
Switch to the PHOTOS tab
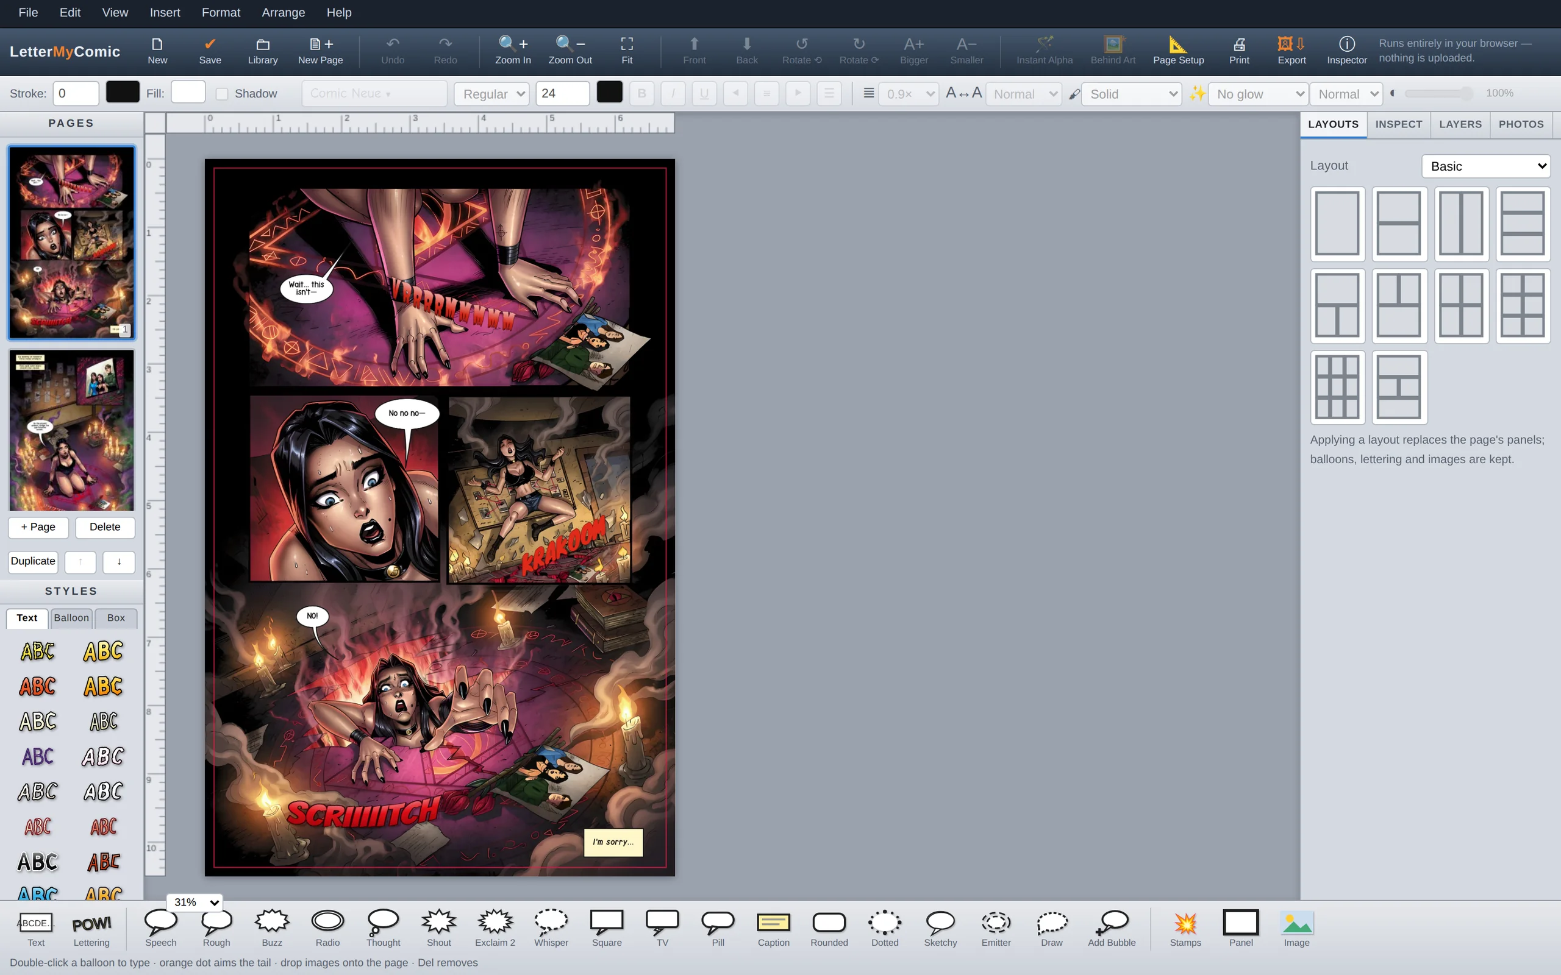(1521, 124)
